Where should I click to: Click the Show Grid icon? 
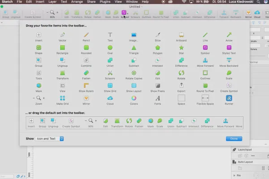110,85
